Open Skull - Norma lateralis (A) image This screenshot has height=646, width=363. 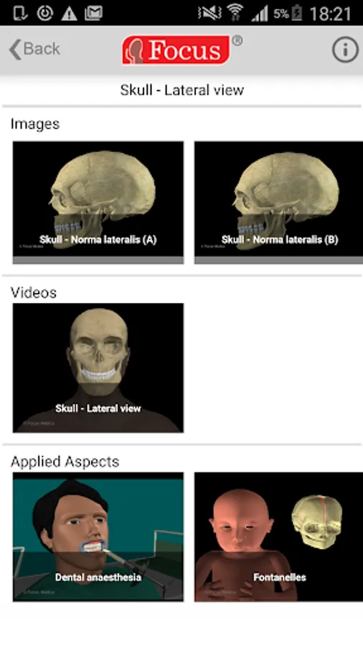coord(98,202)
